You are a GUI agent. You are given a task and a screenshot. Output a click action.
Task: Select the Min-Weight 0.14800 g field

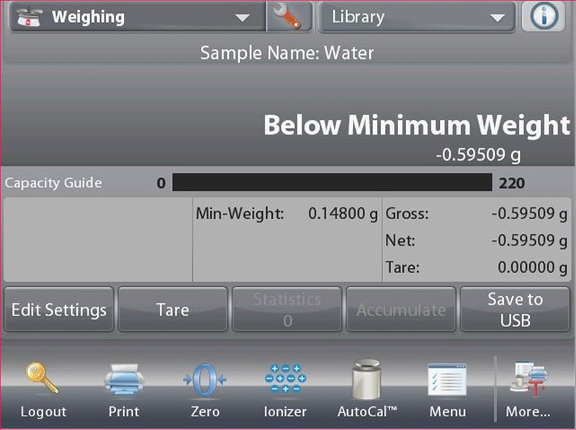coord(287,214)
